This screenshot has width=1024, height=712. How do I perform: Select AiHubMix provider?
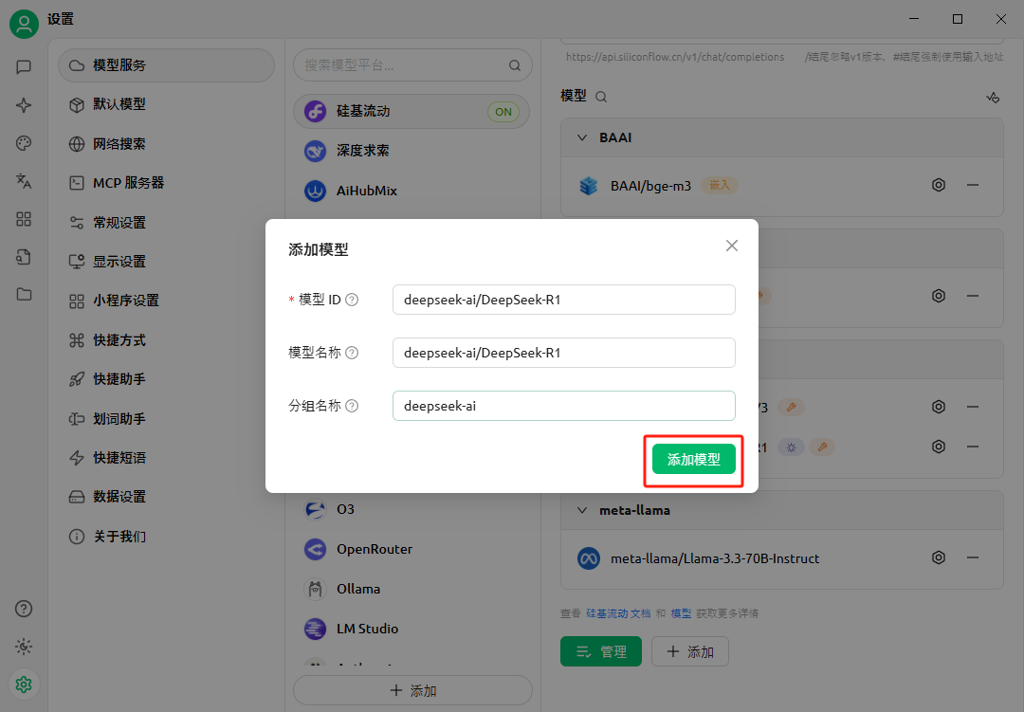[x=411, y=191]
